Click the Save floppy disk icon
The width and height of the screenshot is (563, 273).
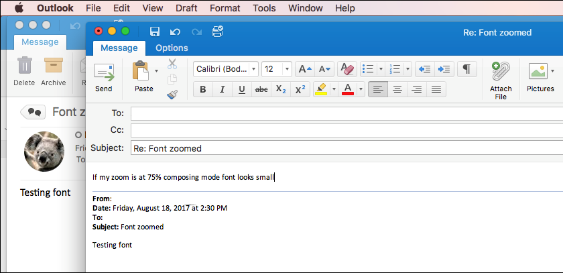155,32
